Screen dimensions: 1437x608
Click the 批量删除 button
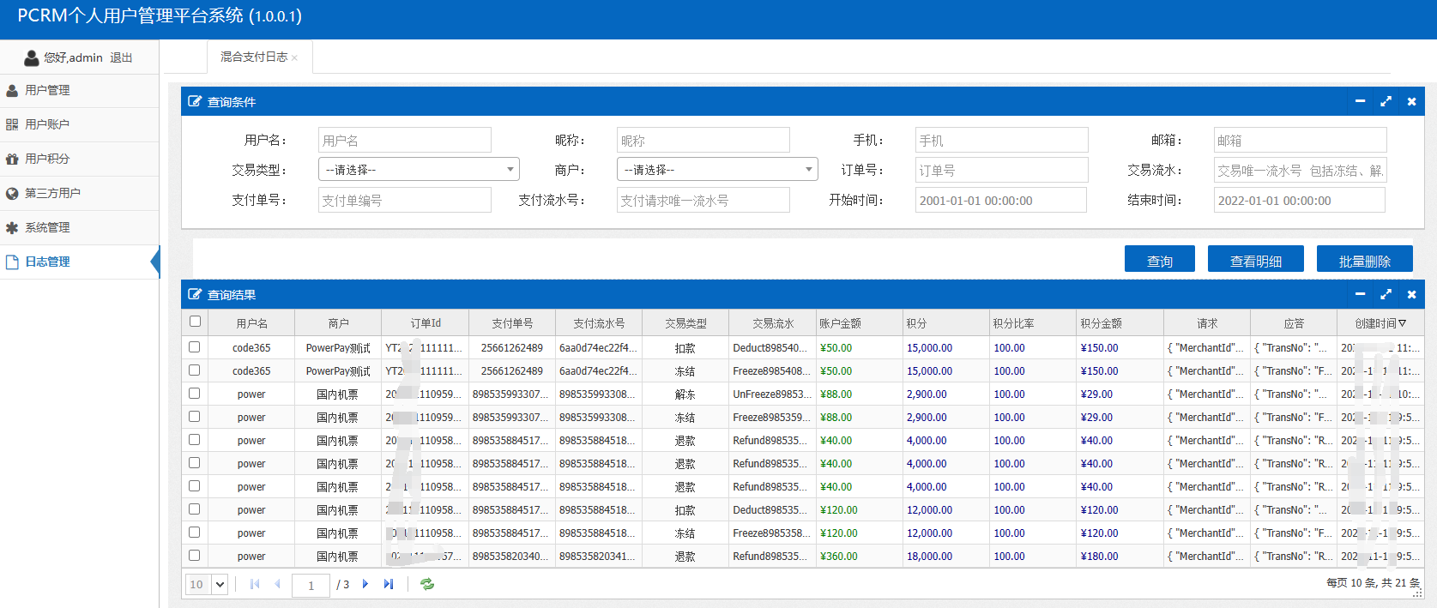pyautogui.click(x=1364, y=260)
